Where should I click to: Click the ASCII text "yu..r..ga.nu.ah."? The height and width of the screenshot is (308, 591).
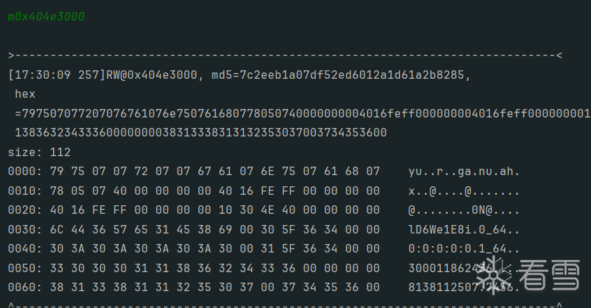pyautogui.click(x=464, y=172)
